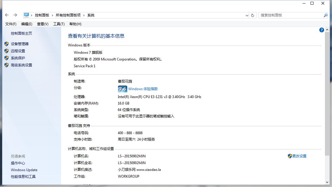Open 设备管理器 link

(x=20, y=44)
